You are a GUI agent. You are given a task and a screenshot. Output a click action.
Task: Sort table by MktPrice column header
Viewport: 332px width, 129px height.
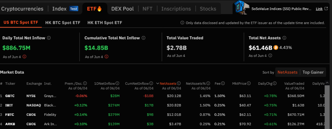(x=239, y=83)
